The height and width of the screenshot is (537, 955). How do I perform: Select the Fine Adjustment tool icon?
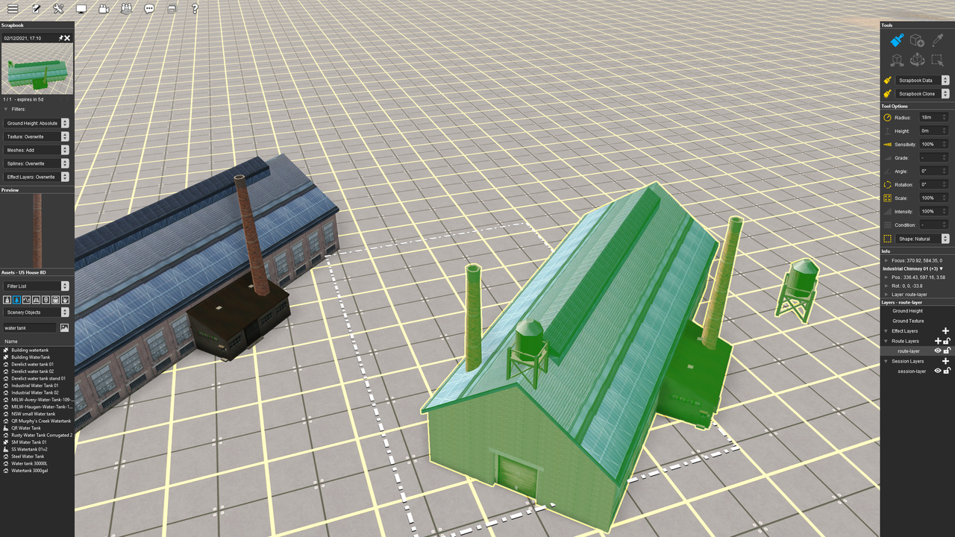pyautogui.click(x=917, y=60)
